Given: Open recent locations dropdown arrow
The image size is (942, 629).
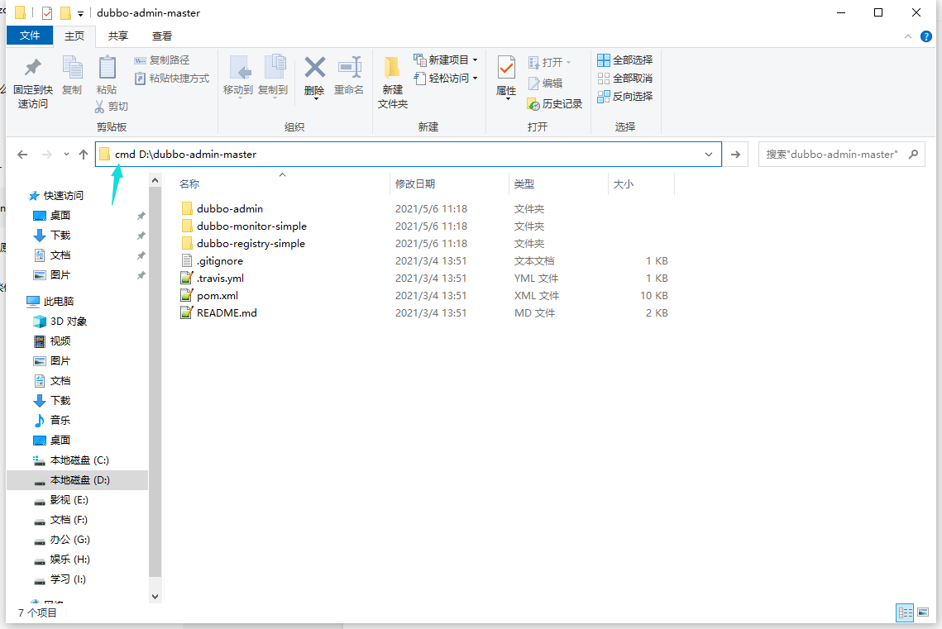Looking at the screenshot, I should coord(66,155).
